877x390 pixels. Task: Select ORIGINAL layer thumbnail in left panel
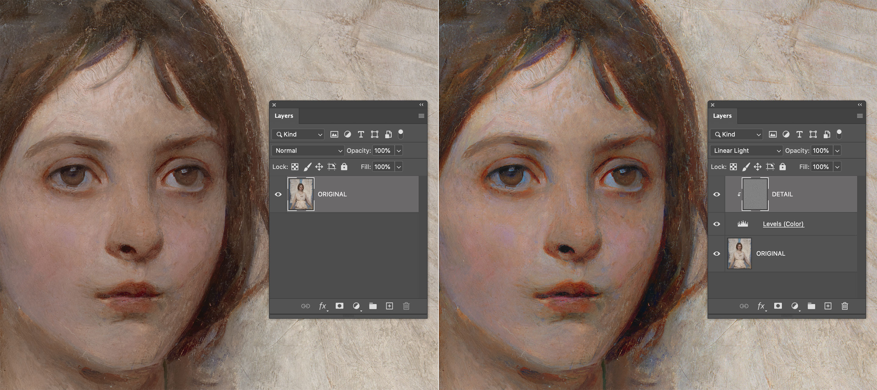(x=301, y=194)
